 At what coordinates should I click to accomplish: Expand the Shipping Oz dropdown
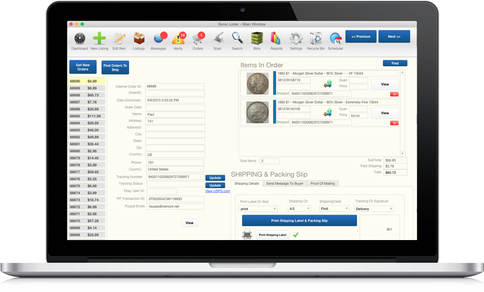click(299, 209)
